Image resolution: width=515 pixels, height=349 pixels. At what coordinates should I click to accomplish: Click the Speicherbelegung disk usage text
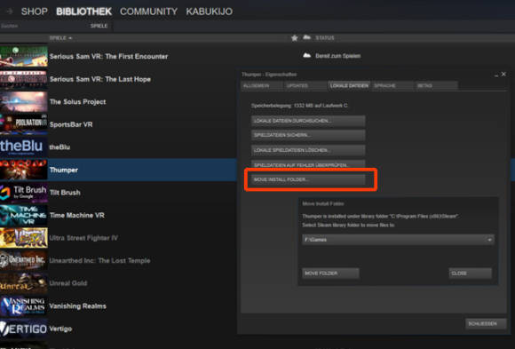(299, 106)
